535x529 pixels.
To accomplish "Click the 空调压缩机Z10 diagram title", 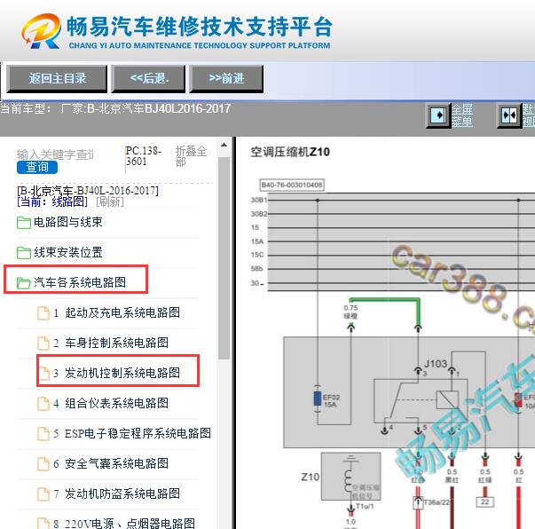I will click(x=290, y=152).
